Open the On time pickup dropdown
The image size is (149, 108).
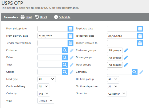coord(113,79)
